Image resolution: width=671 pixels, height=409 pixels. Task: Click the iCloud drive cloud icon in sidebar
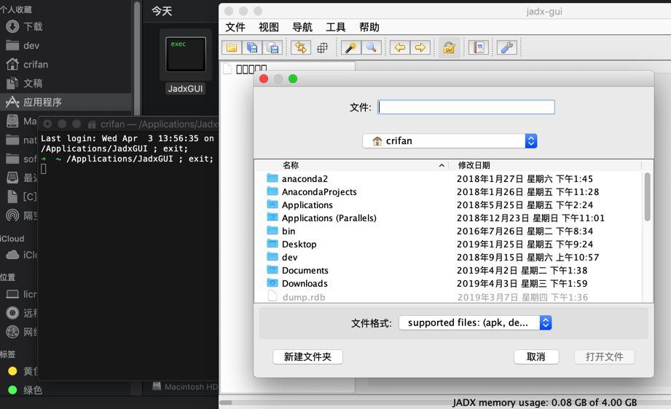pos(12,255)
